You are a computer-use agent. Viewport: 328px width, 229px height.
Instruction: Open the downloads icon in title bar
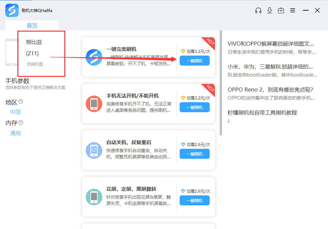click(x=270, y=10)
